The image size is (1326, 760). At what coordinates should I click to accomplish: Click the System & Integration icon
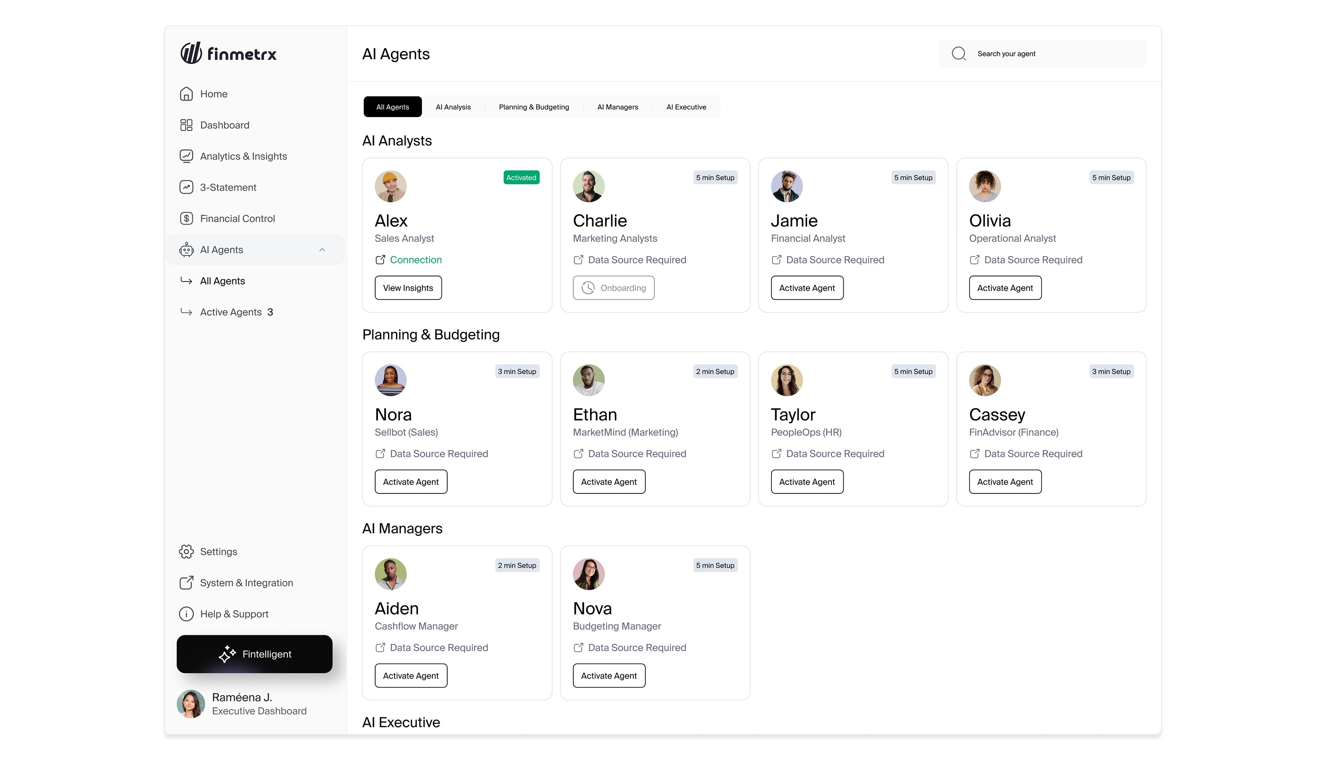186,583
